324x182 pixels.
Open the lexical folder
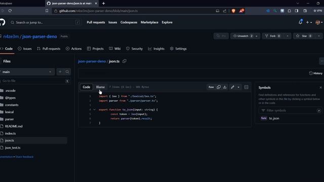pyautogui.click(x=9, y=112)
